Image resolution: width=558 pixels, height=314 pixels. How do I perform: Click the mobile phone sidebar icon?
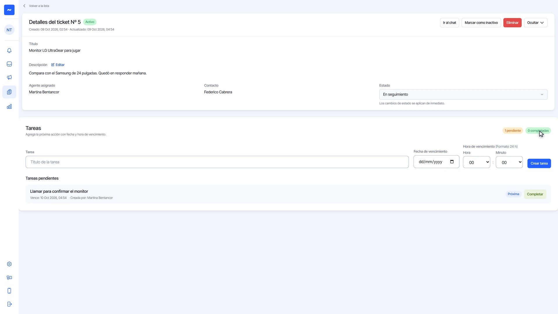[9, 291]
